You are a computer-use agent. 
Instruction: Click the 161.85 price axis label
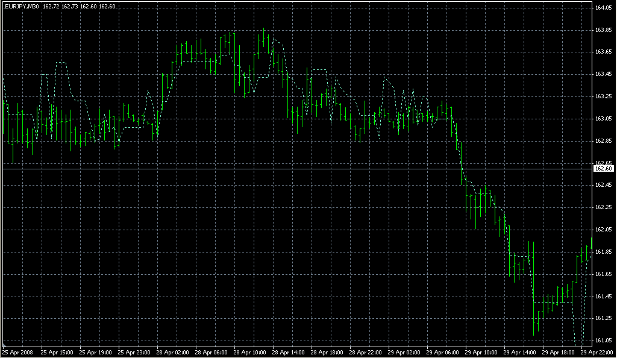pos(603,252)
